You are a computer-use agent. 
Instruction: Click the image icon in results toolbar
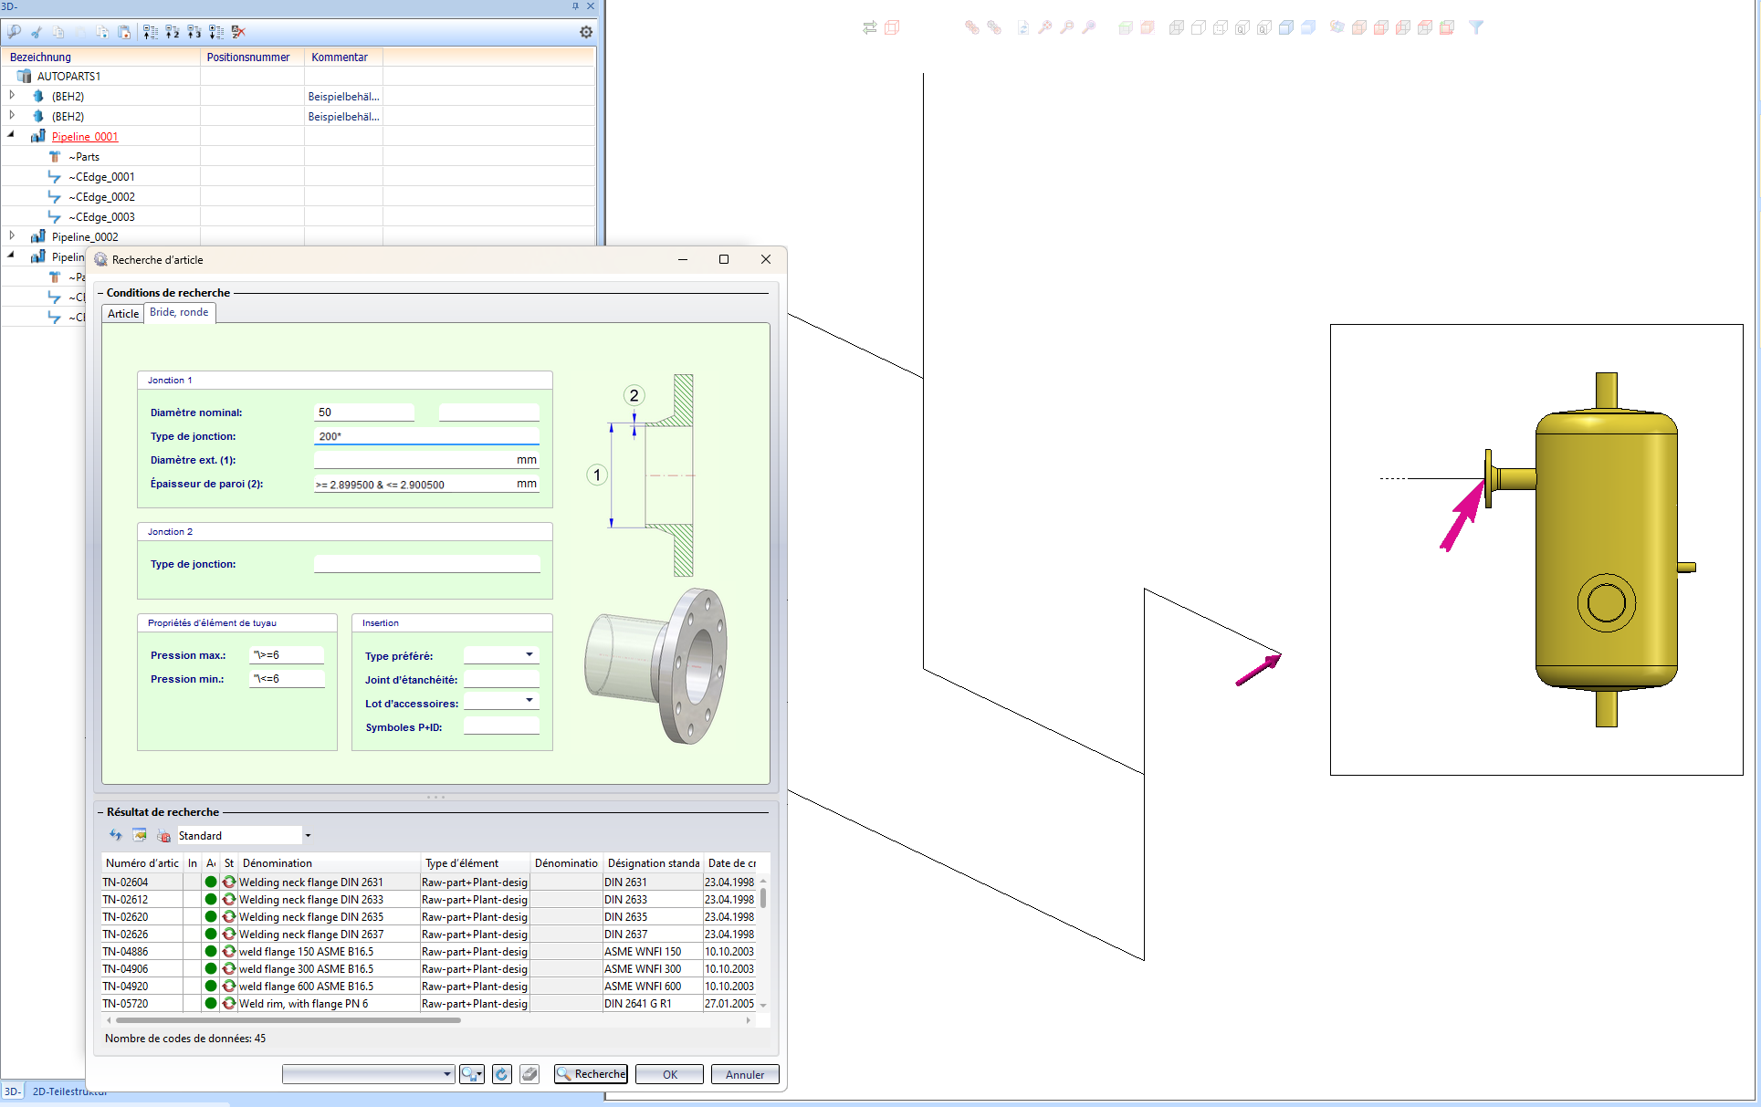[x=140, y=835]
